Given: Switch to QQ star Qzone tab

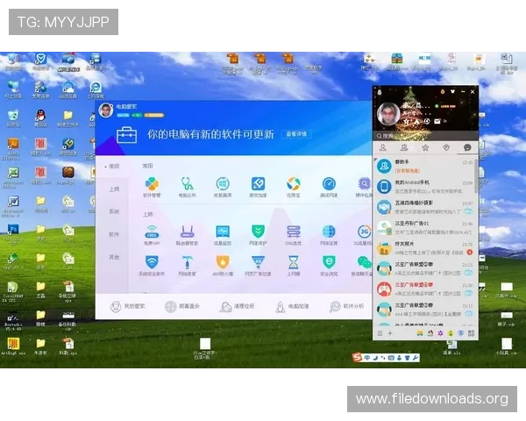Looking at the screenshot, I should tap(425, 147).
